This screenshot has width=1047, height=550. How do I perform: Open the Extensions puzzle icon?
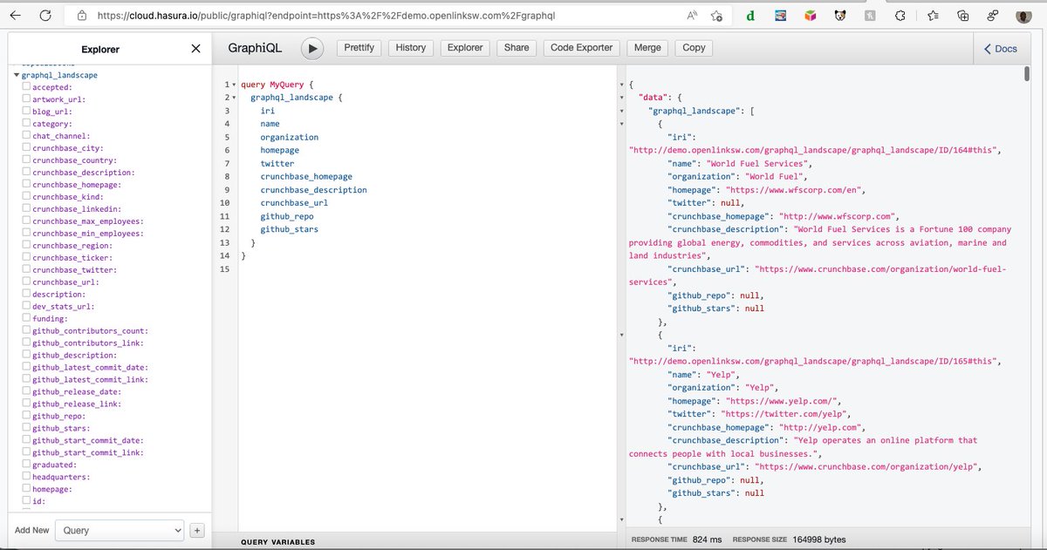tap(900, 16)
